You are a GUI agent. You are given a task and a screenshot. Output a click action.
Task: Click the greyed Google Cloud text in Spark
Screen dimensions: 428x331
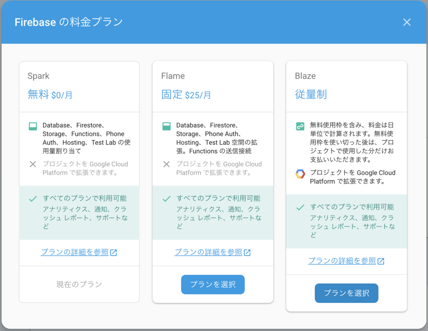click(85, 168)
